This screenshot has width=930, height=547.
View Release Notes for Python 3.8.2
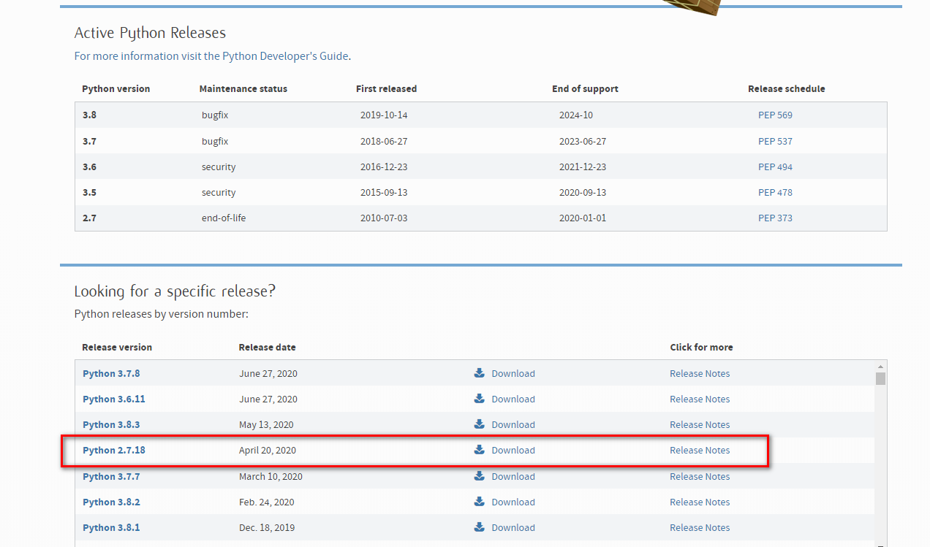(x=700, y=502)
